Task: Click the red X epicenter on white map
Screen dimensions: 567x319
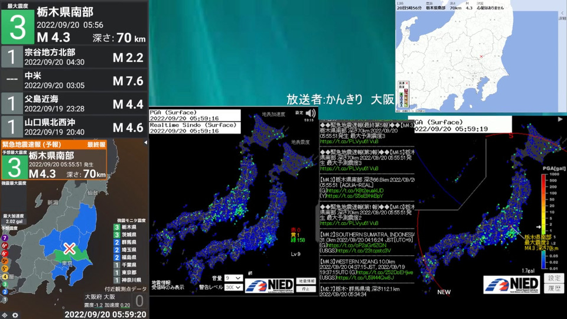Action: coord(481,57)
